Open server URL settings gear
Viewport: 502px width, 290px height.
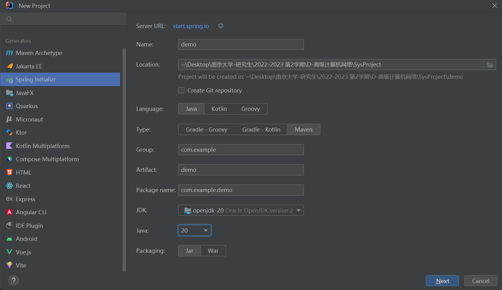221,26
